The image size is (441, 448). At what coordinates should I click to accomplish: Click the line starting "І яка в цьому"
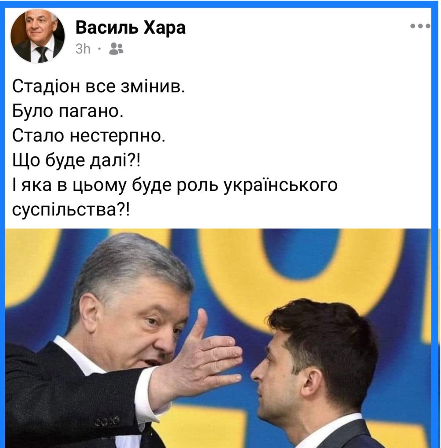(175, 185)
